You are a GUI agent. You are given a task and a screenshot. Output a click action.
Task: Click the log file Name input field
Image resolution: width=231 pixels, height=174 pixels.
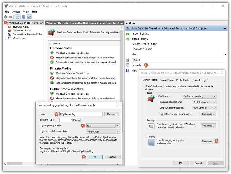coord(81,114)
